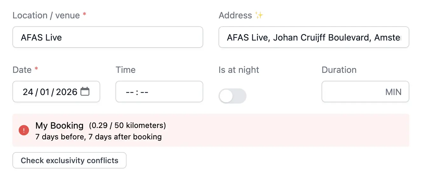The width and height of the screenshot is (423, 185).
Task: Open the calendar picker icon in Date field
Action: tap(85, 92)
